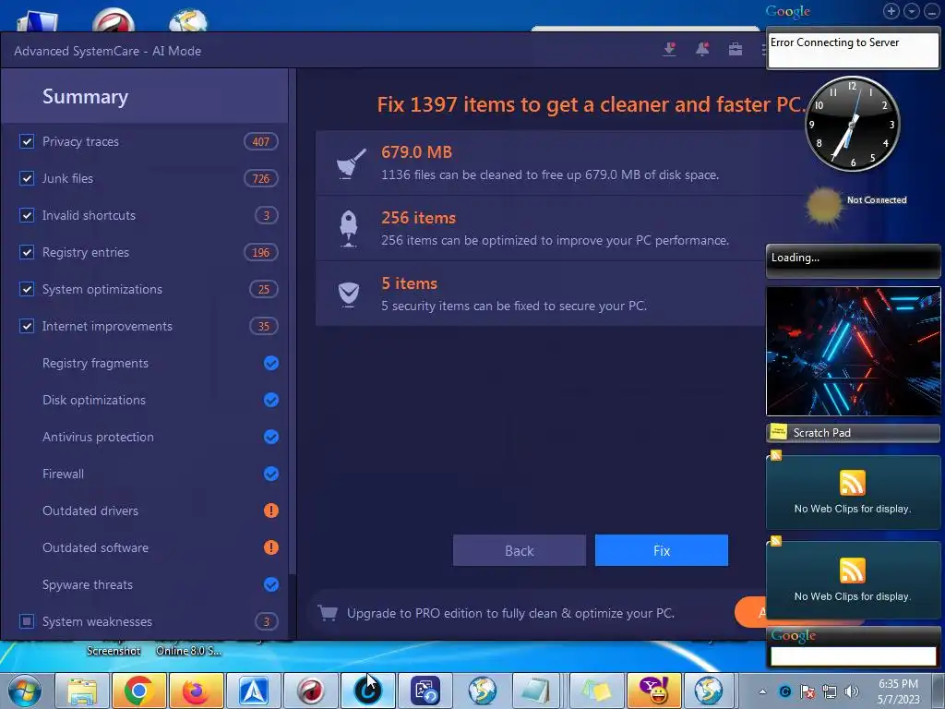The width and height of the screenshot is (945, 709).
Task: Open the Registry entries 196 count badge
Action: 261,252
